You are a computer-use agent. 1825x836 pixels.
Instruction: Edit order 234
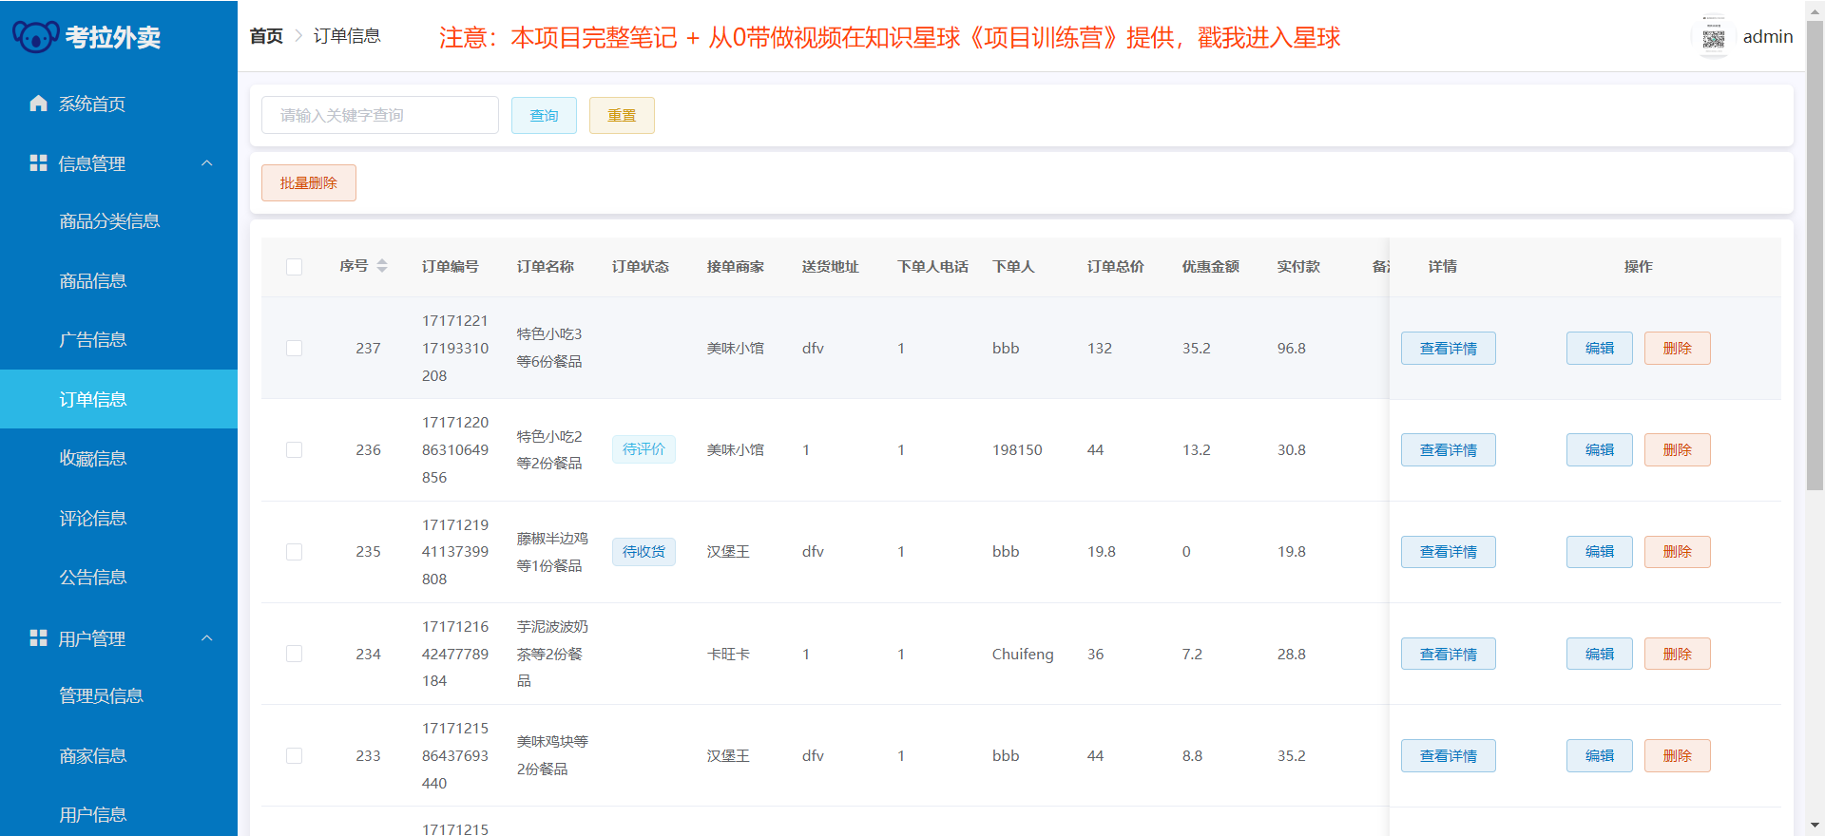click(1599, 654)
